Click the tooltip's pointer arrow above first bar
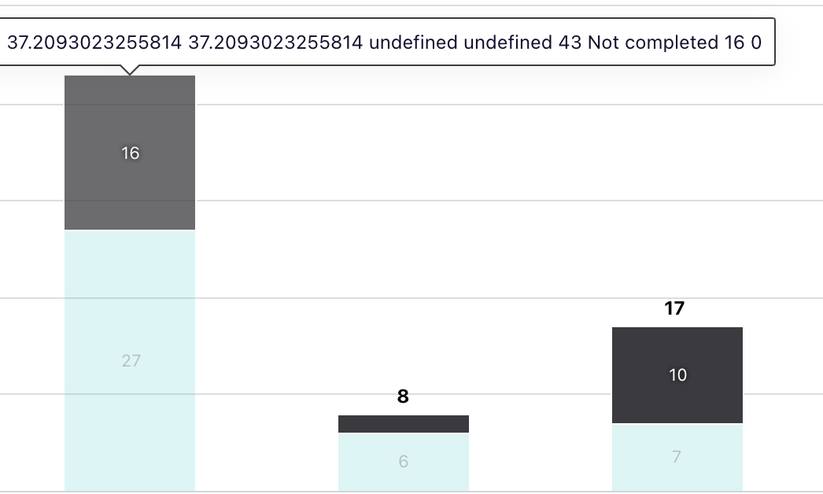Image resolution: width=823 pixels, height=494 pixels. click(130, 70)
